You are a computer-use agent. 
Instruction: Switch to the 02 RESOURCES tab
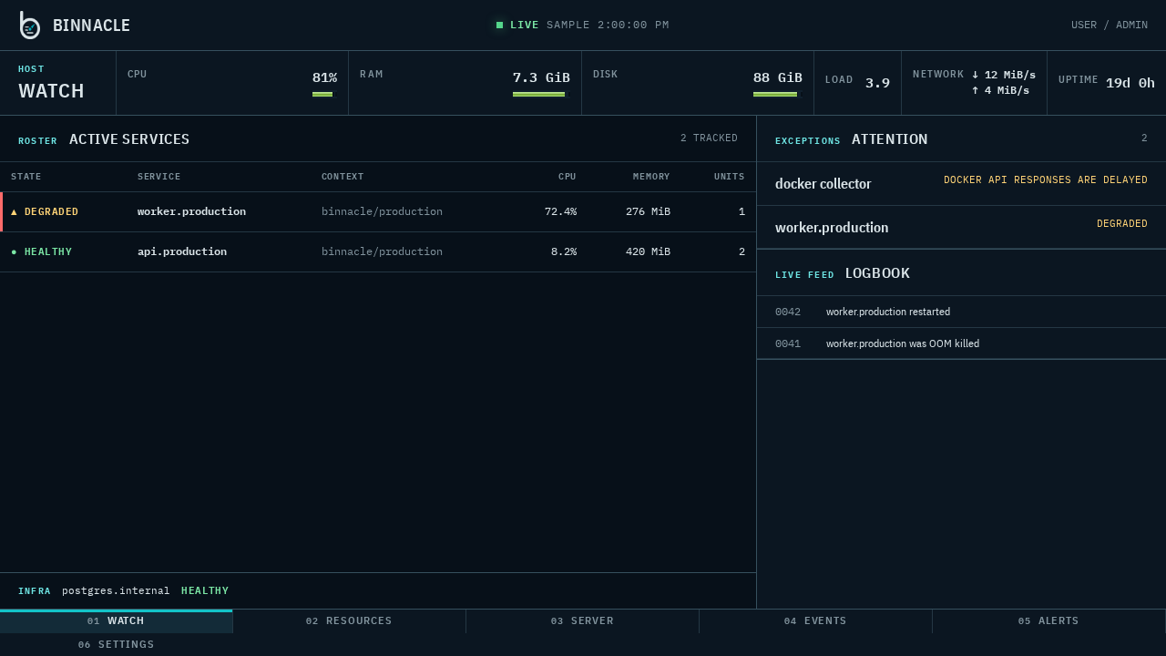pyautogui.click(x=349, y=621)
